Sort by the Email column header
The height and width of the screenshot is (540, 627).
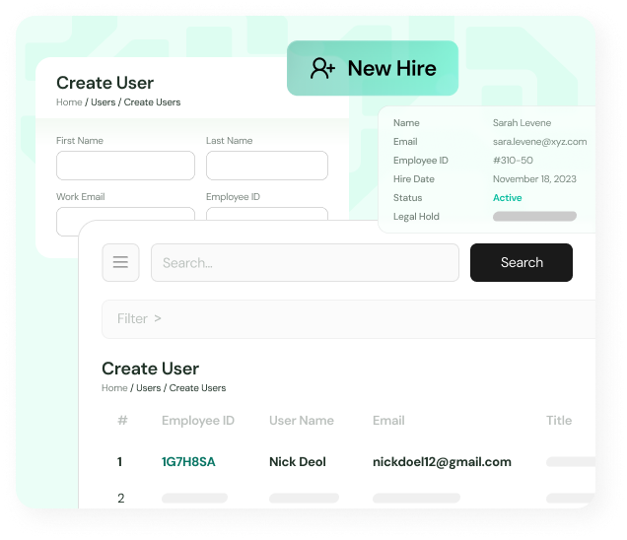(388, 421)
